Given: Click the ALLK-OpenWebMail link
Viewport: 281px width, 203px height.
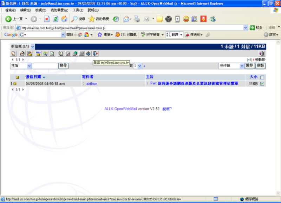Looking at the screenshot, I should click(x=120, y=109).
